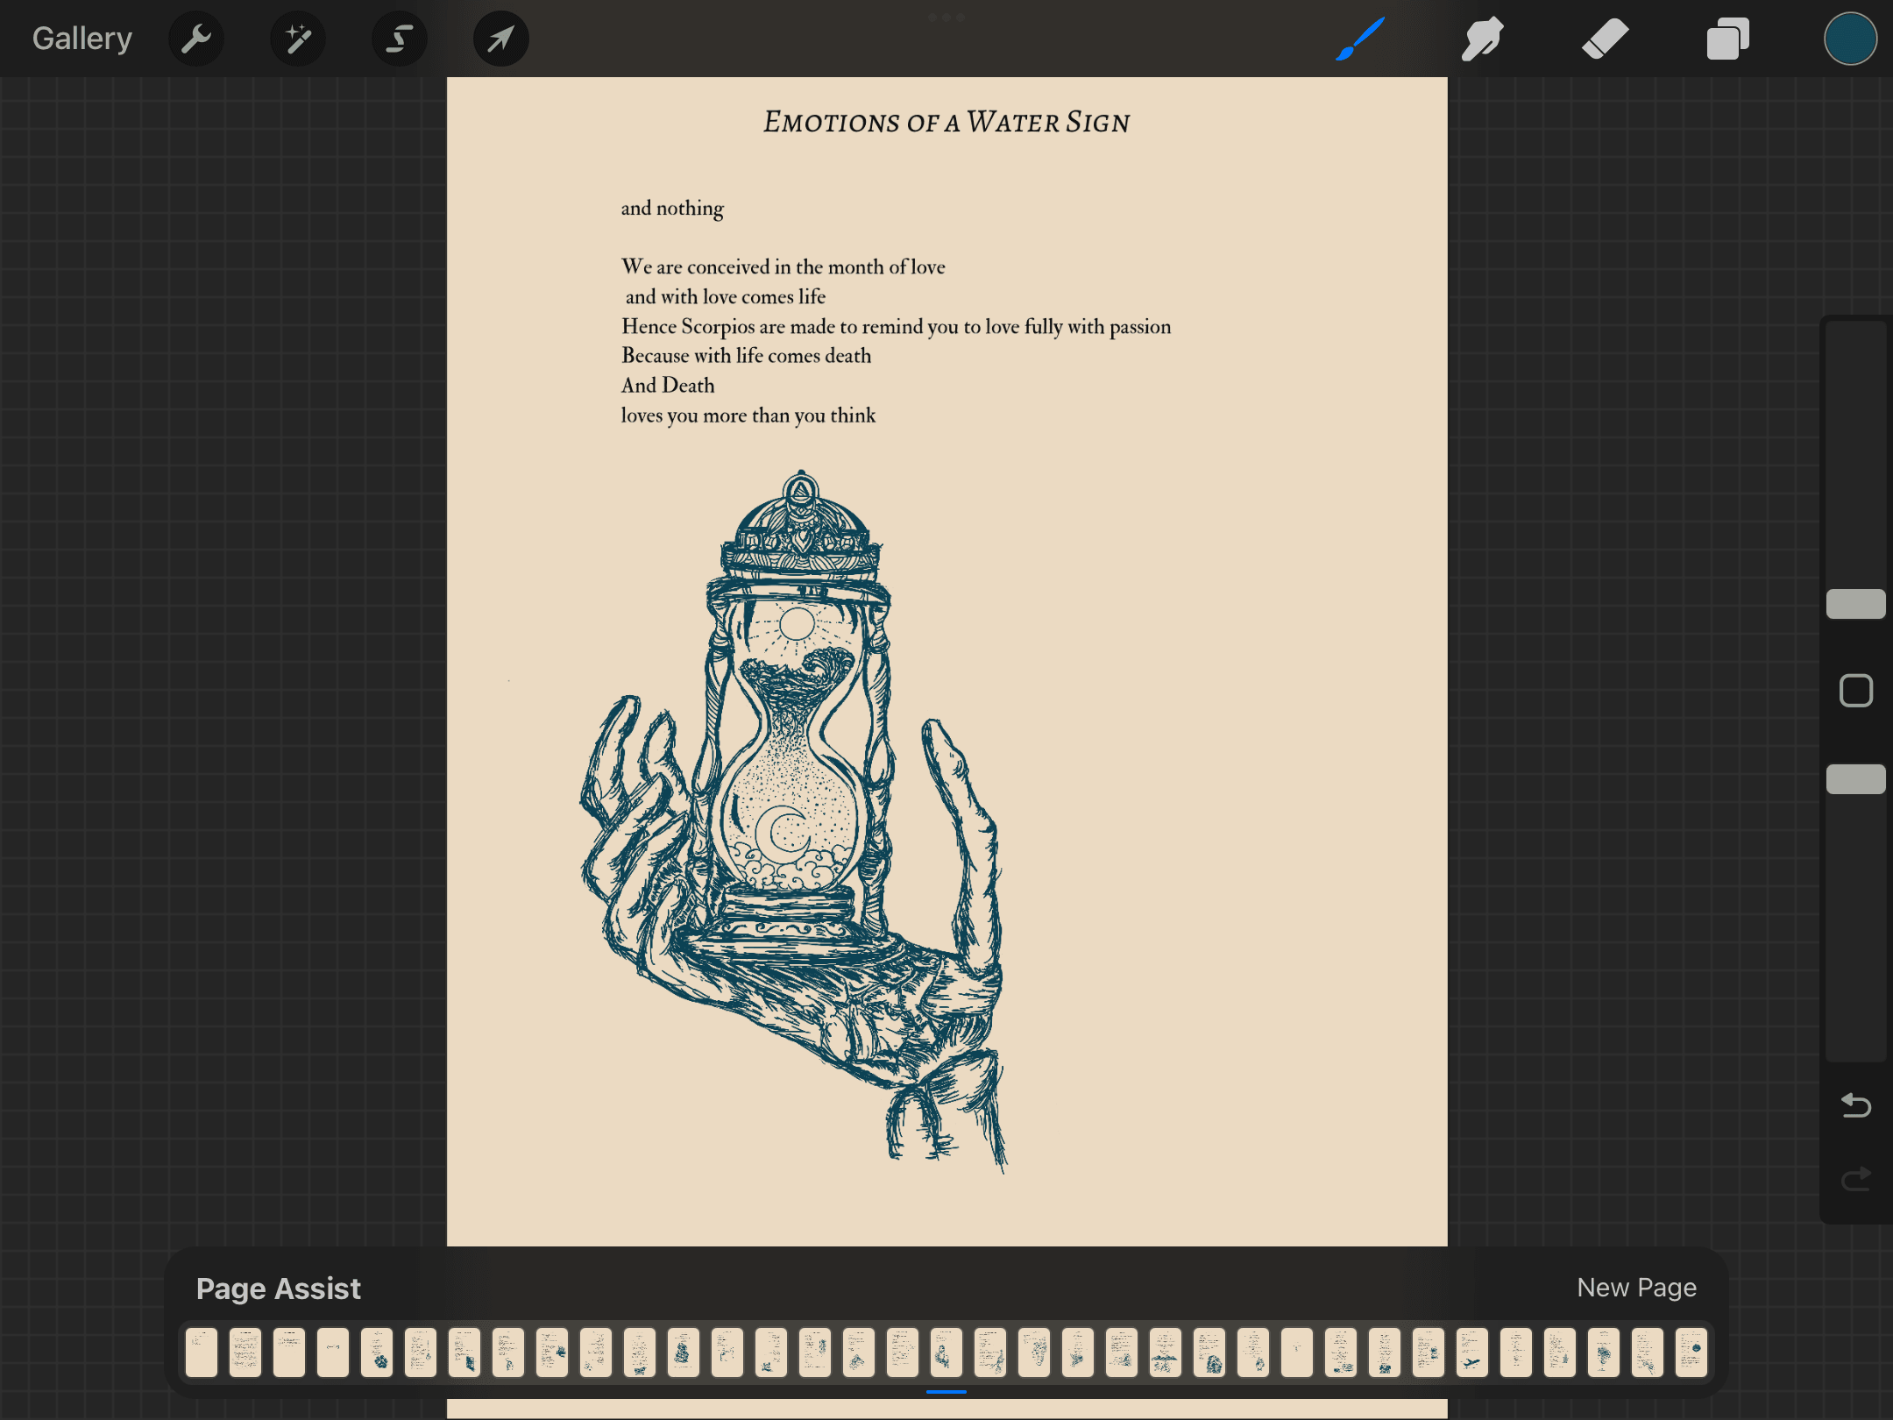Open the last page thumbnail in Page Assist

point(1691,1352)
